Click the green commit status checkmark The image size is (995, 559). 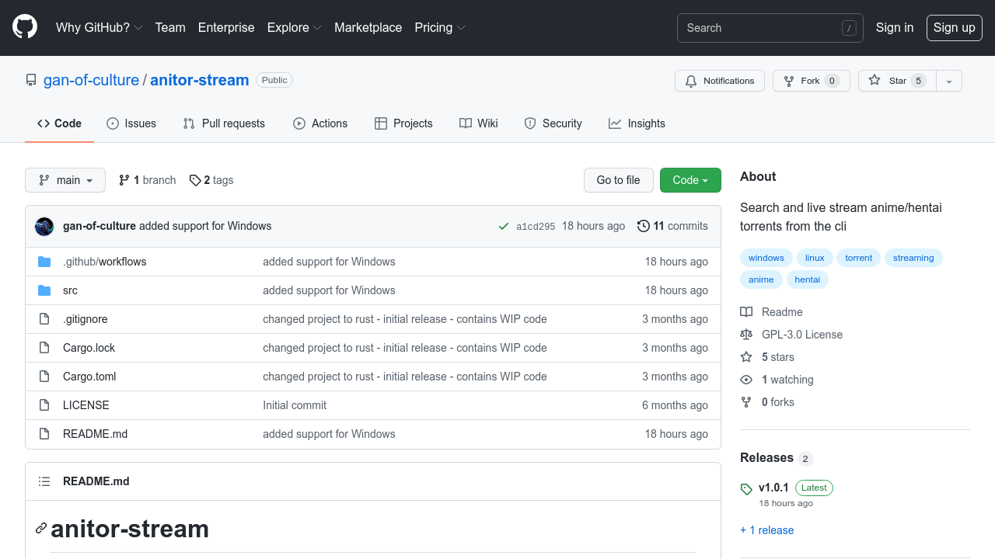[504, 227]
